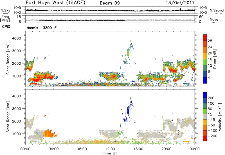Image resolution: width=225 pixels, height=155 pixels.
Task: Click the blue velocity streak near 14:30
Action: (128, 111)
